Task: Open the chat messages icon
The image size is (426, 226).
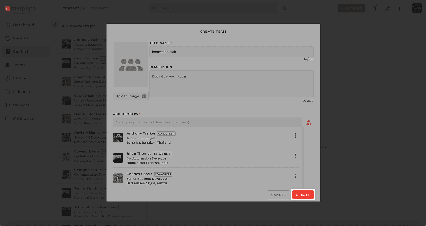Action: (x=401, y=8)
